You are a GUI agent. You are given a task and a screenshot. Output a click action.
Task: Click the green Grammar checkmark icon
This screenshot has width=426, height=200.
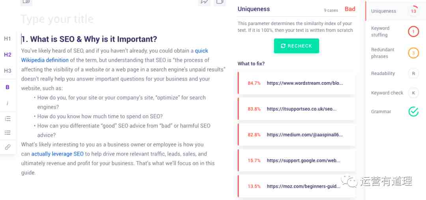[413, 111]
